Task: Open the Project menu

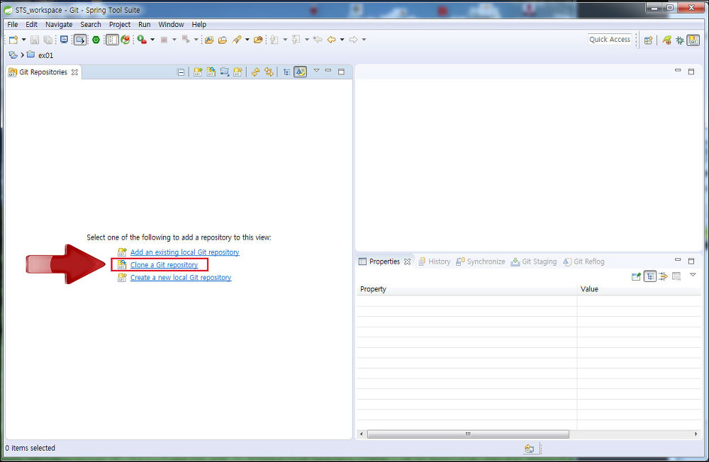Action: 120,24
